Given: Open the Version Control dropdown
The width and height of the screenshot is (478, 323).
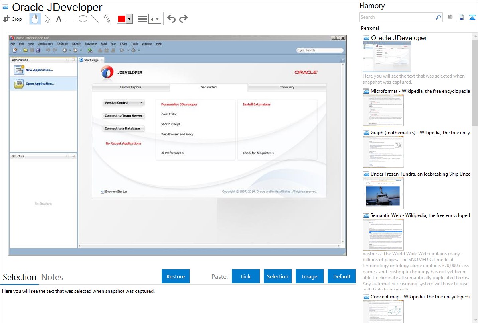Looking at the screenshot, I should point(123,103).
